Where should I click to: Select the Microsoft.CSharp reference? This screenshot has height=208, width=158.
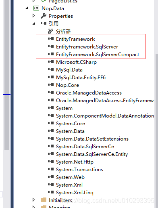76,62
